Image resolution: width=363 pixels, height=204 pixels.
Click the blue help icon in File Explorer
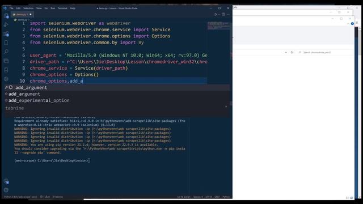pyautogui.click(x=352, y=24)
